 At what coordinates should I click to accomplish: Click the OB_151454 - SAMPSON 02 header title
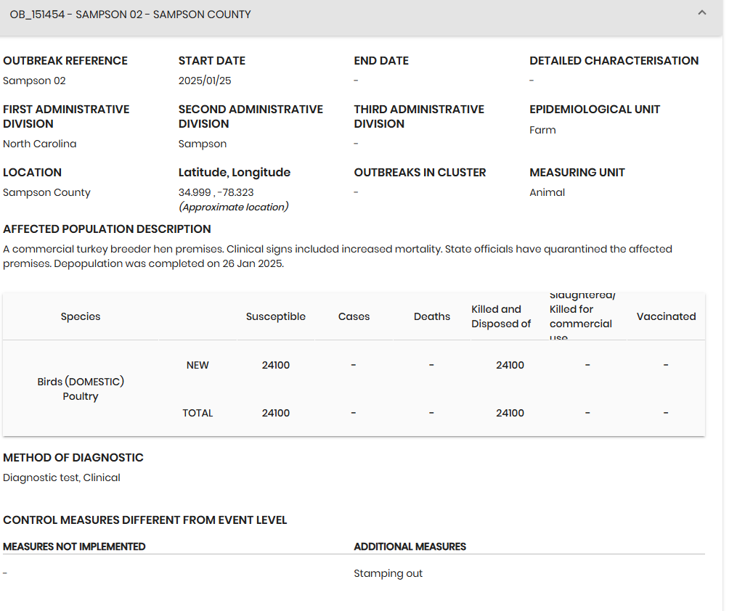[x=130, y=15]
